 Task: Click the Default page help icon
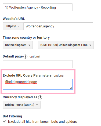pos(25,57)
